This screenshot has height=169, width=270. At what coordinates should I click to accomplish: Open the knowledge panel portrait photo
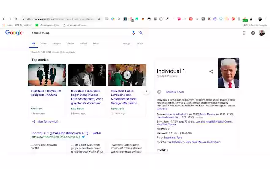tap(228, 73)
